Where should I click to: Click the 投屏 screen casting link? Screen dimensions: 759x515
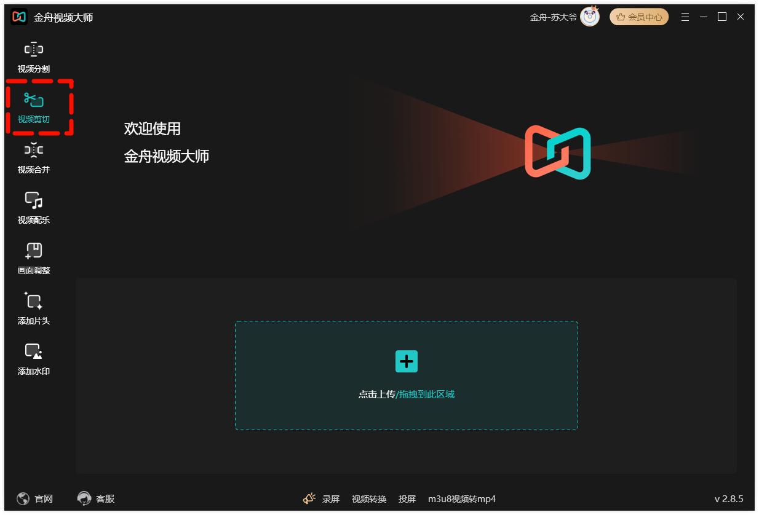pos(407,499)
